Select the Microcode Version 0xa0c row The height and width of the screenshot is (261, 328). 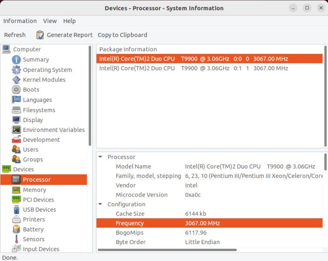pyautogui.click(x=209, y=195)
